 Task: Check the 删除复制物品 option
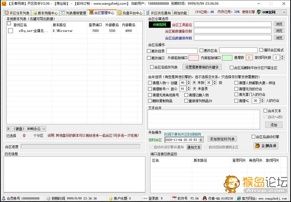tap(150, 101)
